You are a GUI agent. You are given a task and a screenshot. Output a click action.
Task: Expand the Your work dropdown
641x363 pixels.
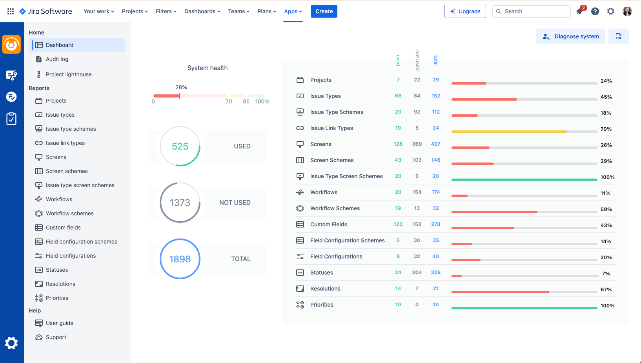click(99, 11)
